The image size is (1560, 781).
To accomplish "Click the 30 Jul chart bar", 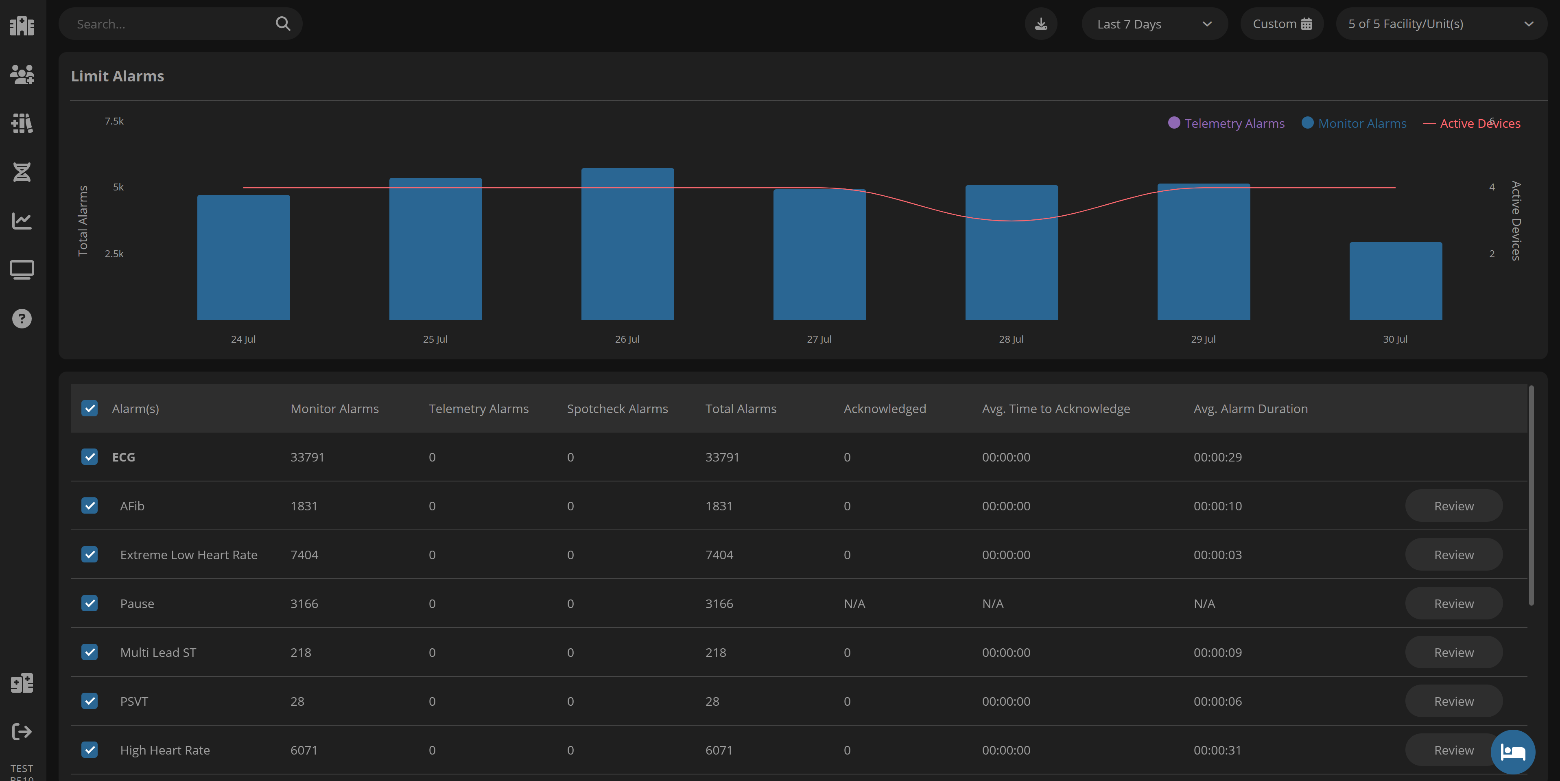I will pyautogui.click(x=1395, y=281).
